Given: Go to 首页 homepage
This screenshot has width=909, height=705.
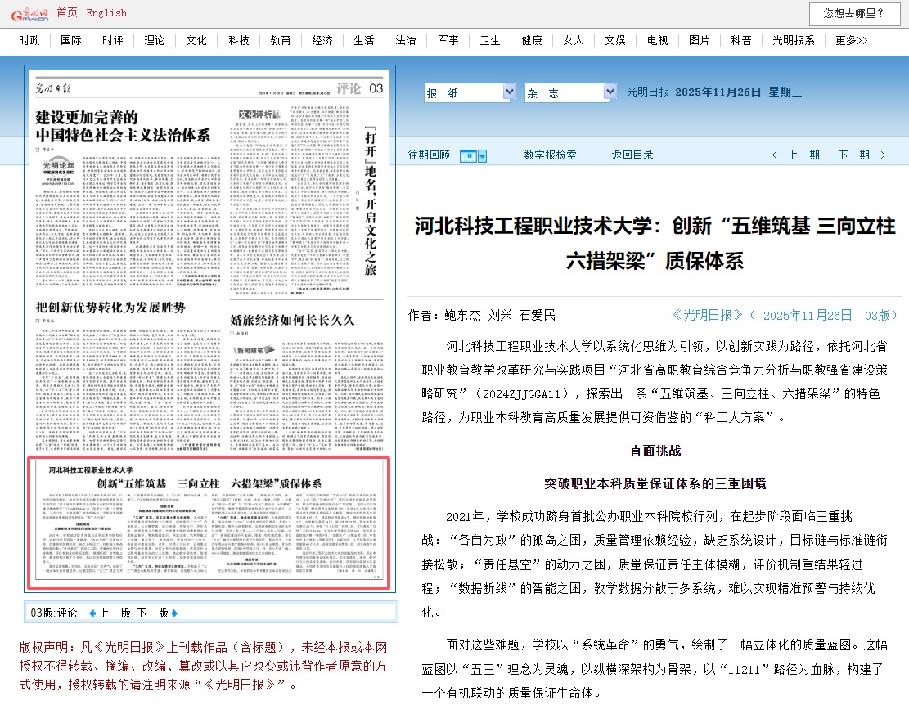Looking at the screenshot, I should [x=69, y=14].
